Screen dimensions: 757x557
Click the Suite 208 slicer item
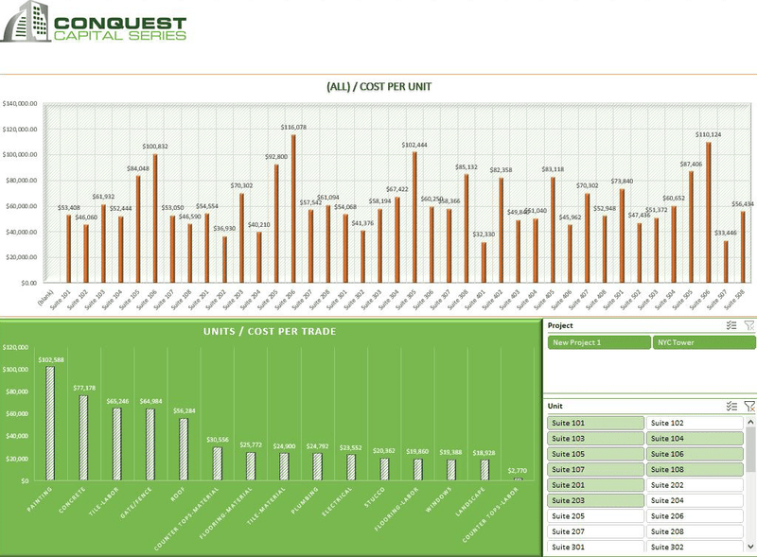click(x=695, y=531)
